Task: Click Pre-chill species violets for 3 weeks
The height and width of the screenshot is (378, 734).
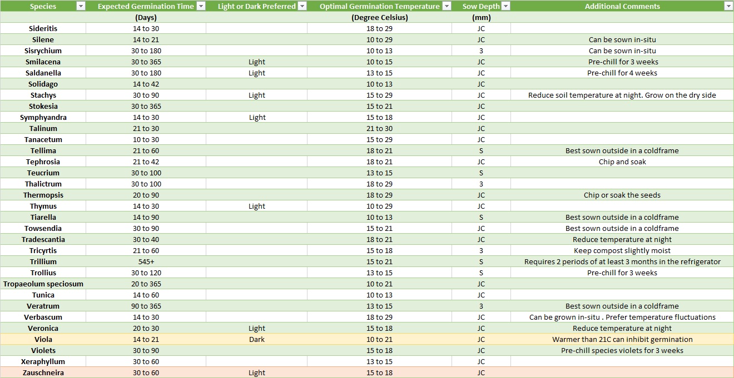Action: click(x=622, y=350)
